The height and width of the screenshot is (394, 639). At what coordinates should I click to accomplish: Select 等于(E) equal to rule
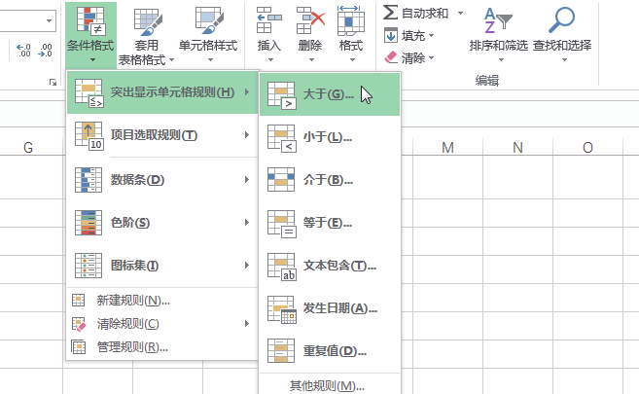click(330, 223)
